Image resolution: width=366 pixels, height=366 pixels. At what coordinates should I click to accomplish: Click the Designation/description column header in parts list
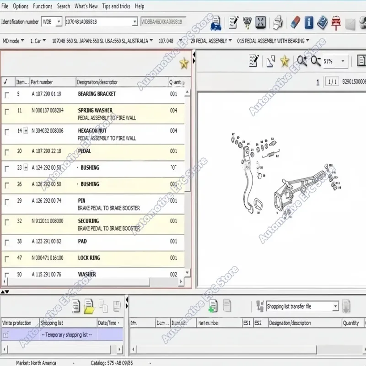click(122, 82)
